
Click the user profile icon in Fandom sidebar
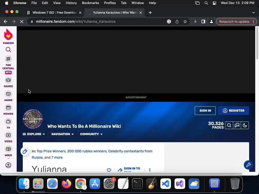pos(8,165)
